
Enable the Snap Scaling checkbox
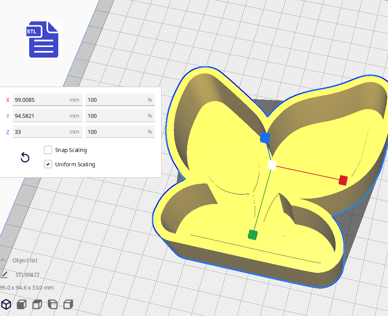[48, 150]
